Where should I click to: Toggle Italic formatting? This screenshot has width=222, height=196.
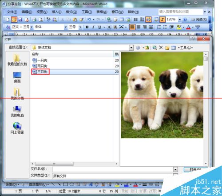93,27
